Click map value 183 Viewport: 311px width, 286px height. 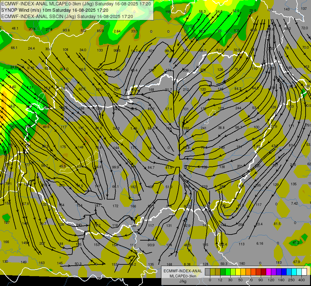click(x=279, y=262)
